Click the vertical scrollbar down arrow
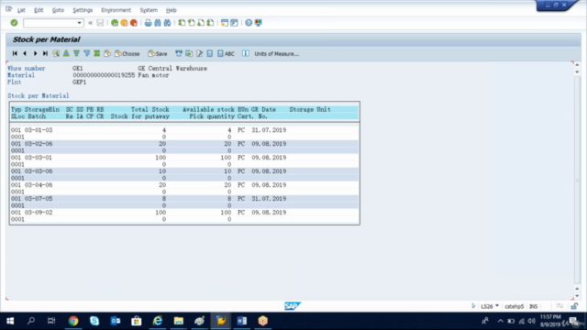This screenshot has height=330, width=587. (x=577, y=295)
